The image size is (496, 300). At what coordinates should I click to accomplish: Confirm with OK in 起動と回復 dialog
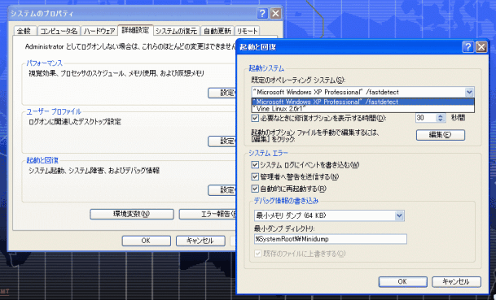(x=402, y=281)
